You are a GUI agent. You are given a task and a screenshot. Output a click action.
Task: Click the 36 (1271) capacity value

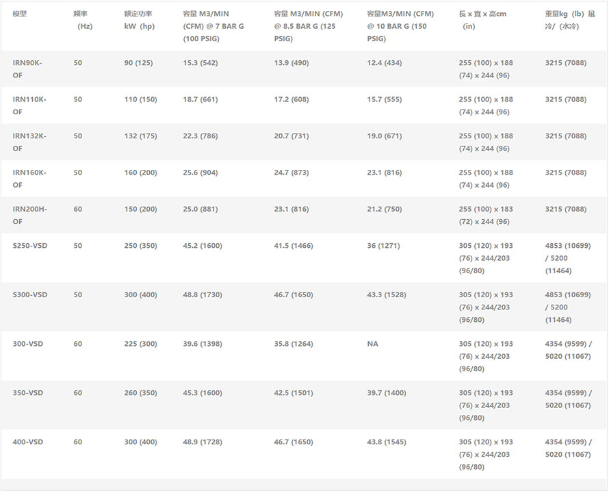pyautogui.click(x=383, y=246)
